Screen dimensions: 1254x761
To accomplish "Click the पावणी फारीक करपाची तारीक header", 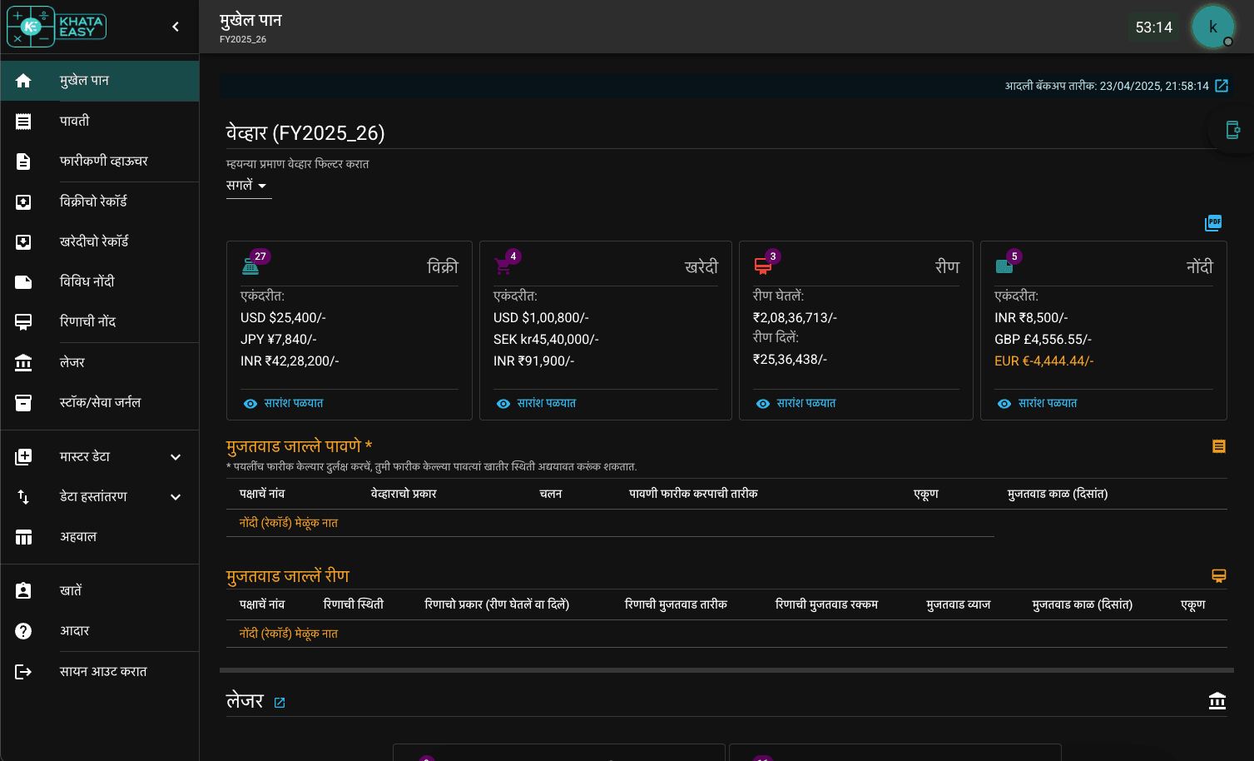I will click(693, 494).
